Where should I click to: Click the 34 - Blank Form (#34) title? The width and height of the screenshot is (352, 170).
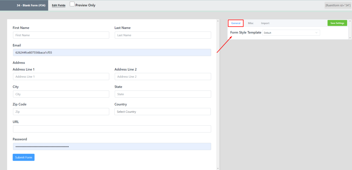tap(31, 5)
